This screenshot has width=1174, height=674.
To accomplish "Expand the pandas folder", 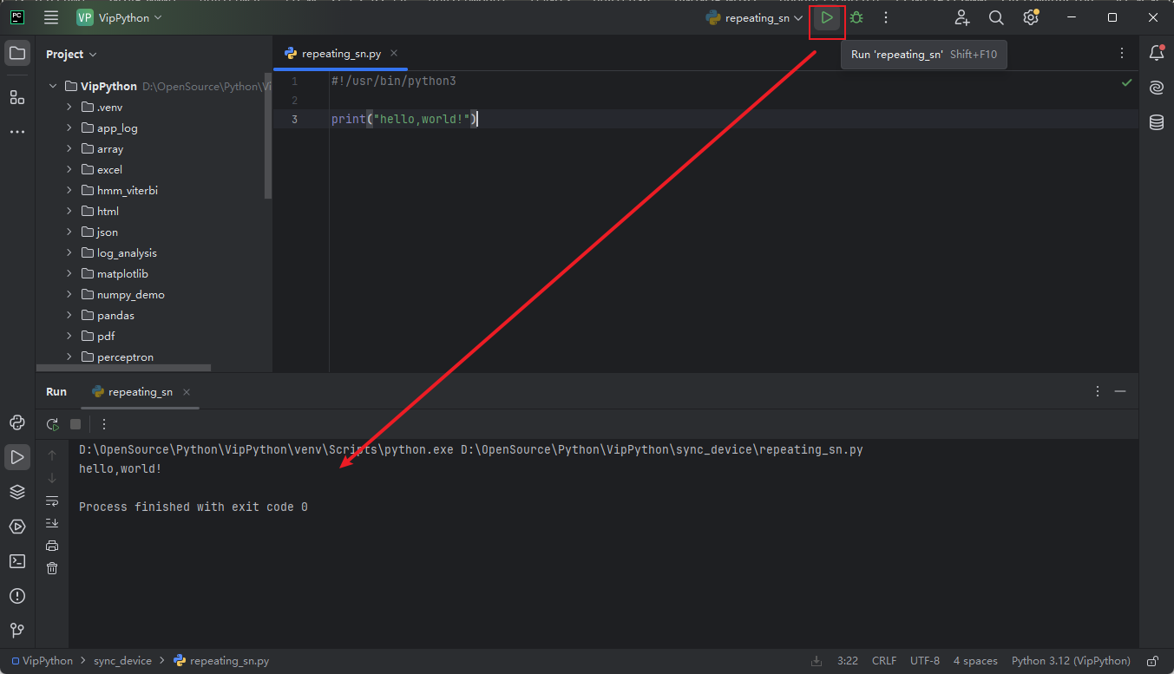I will (69, 315).
